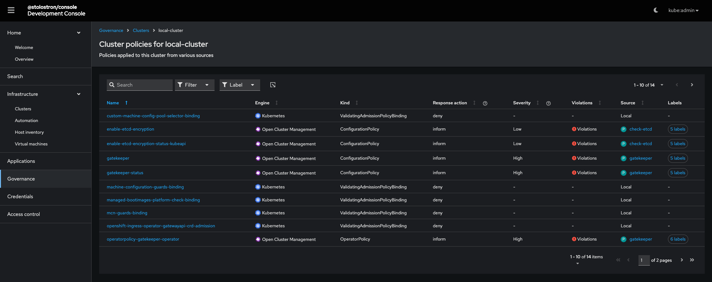This screenshot has width=712, height=282.
Task: Click the Clusters breadcrumb link
Action: (x=141, y=30)
